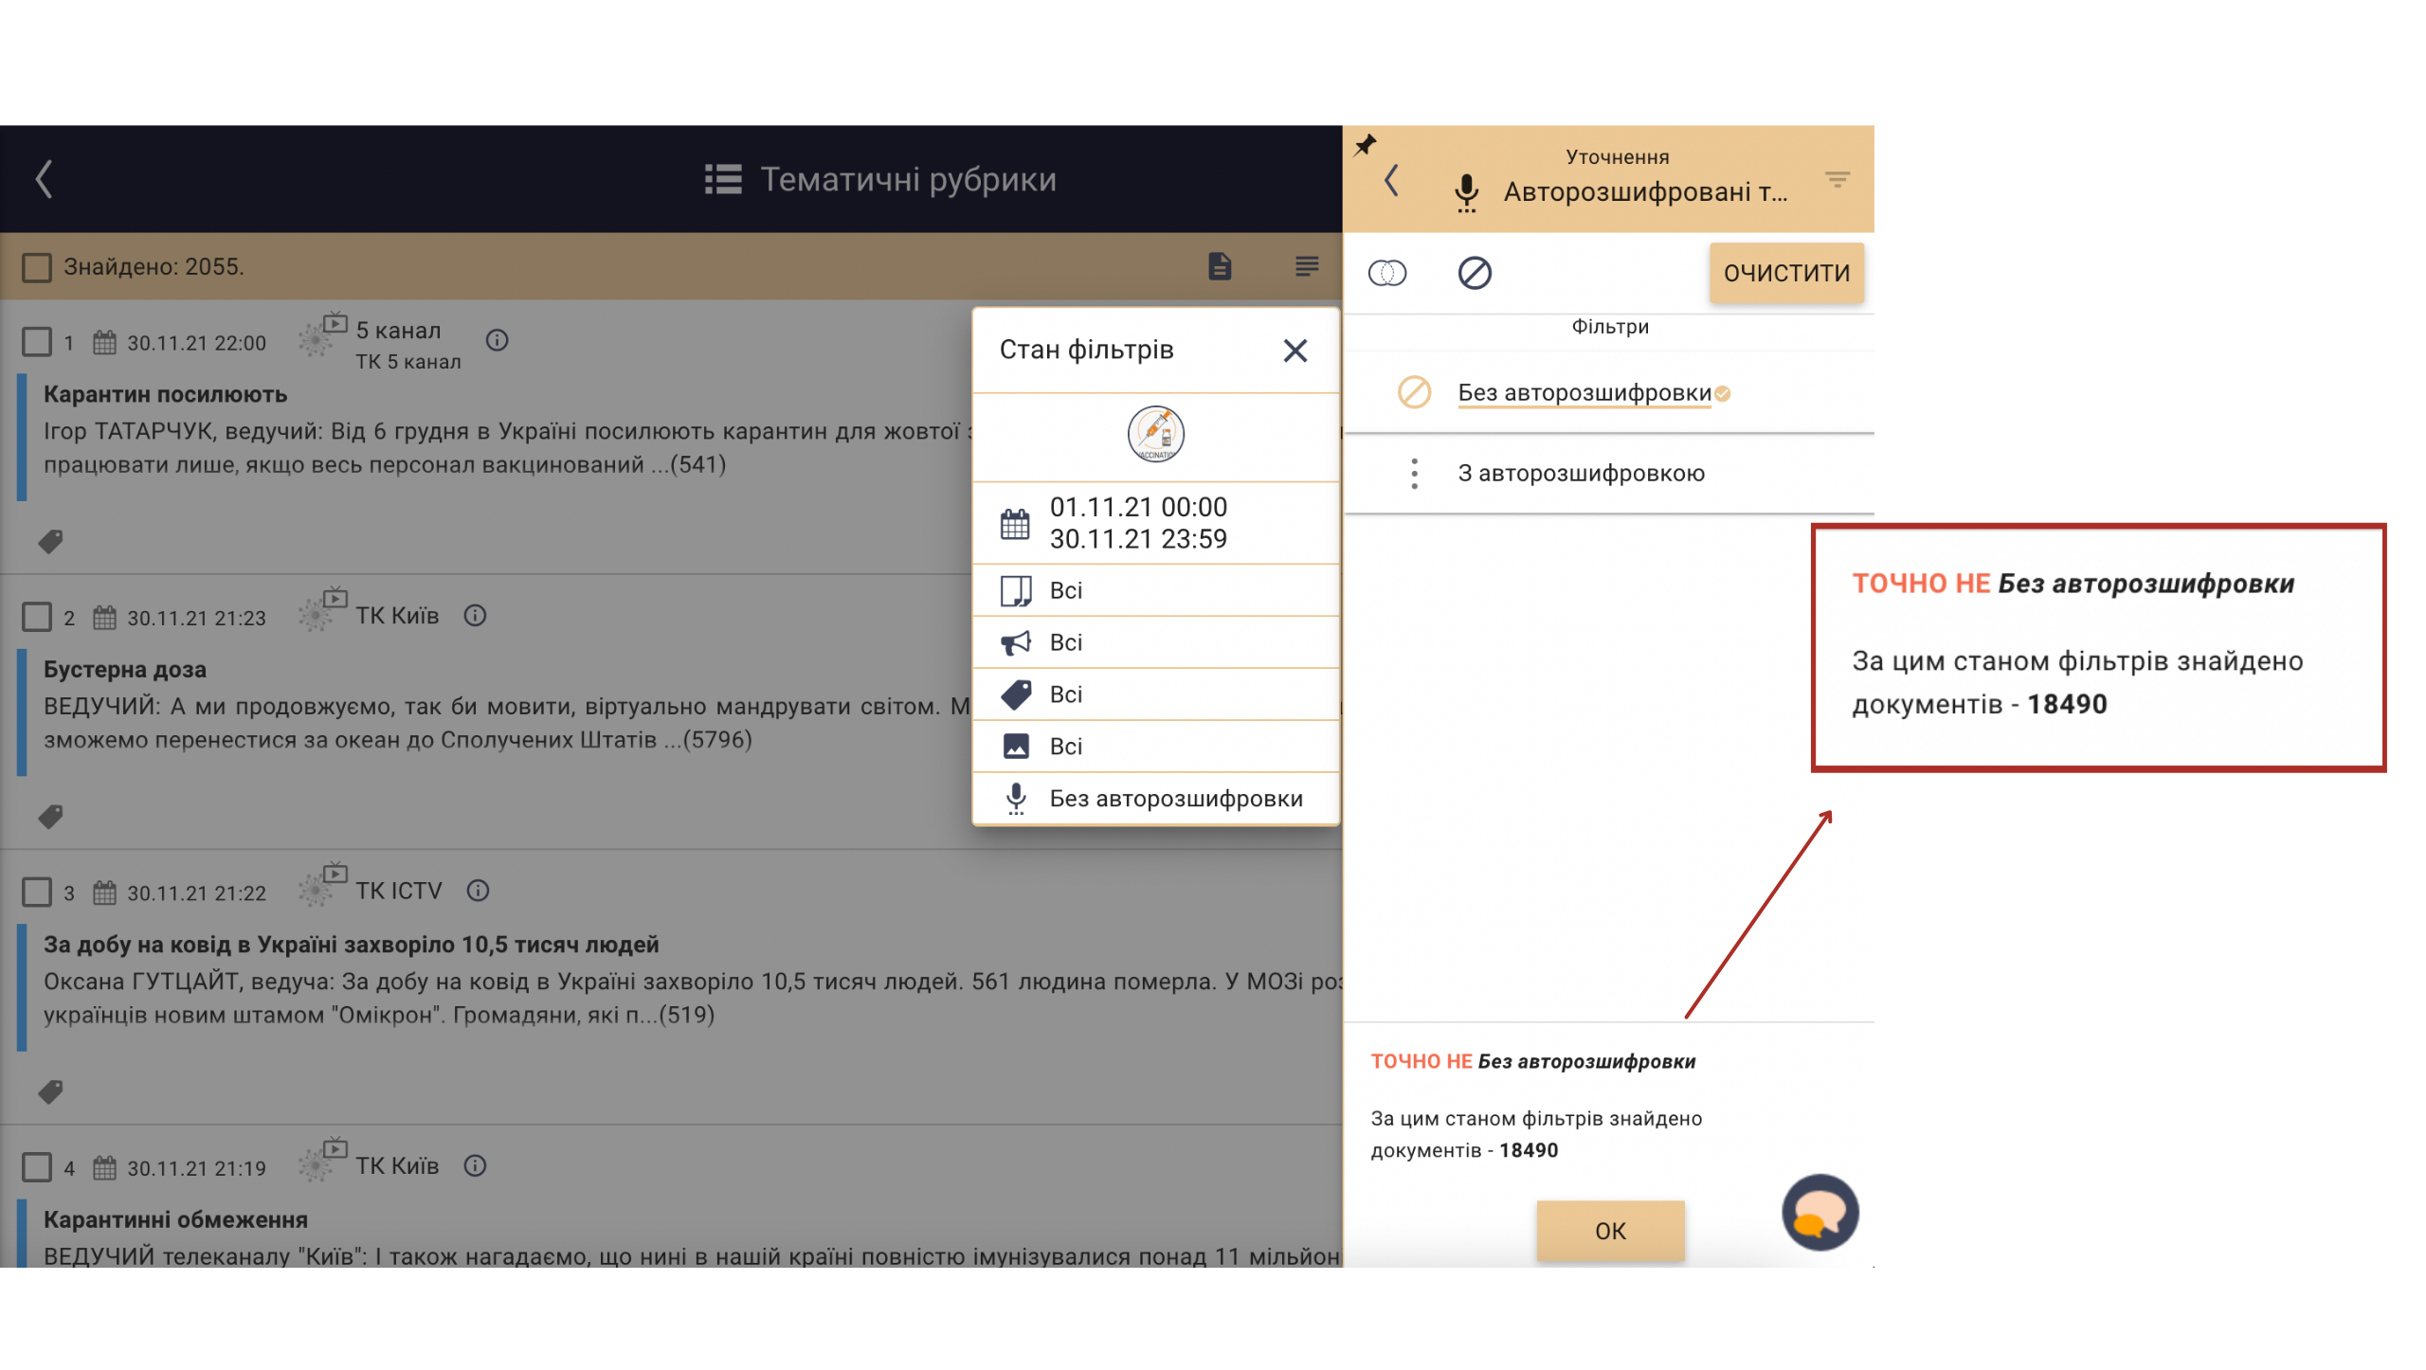Confirm the filter with the OK button

pyautogui.click(x=1610, y=1231)
